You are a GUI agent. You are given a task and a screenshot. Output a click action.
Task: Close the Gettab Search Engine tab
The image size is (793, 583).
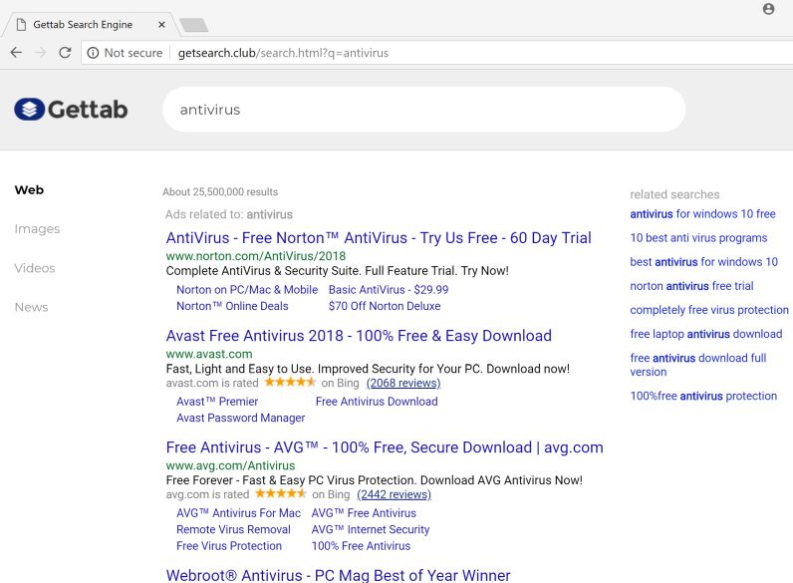point(162,25)
